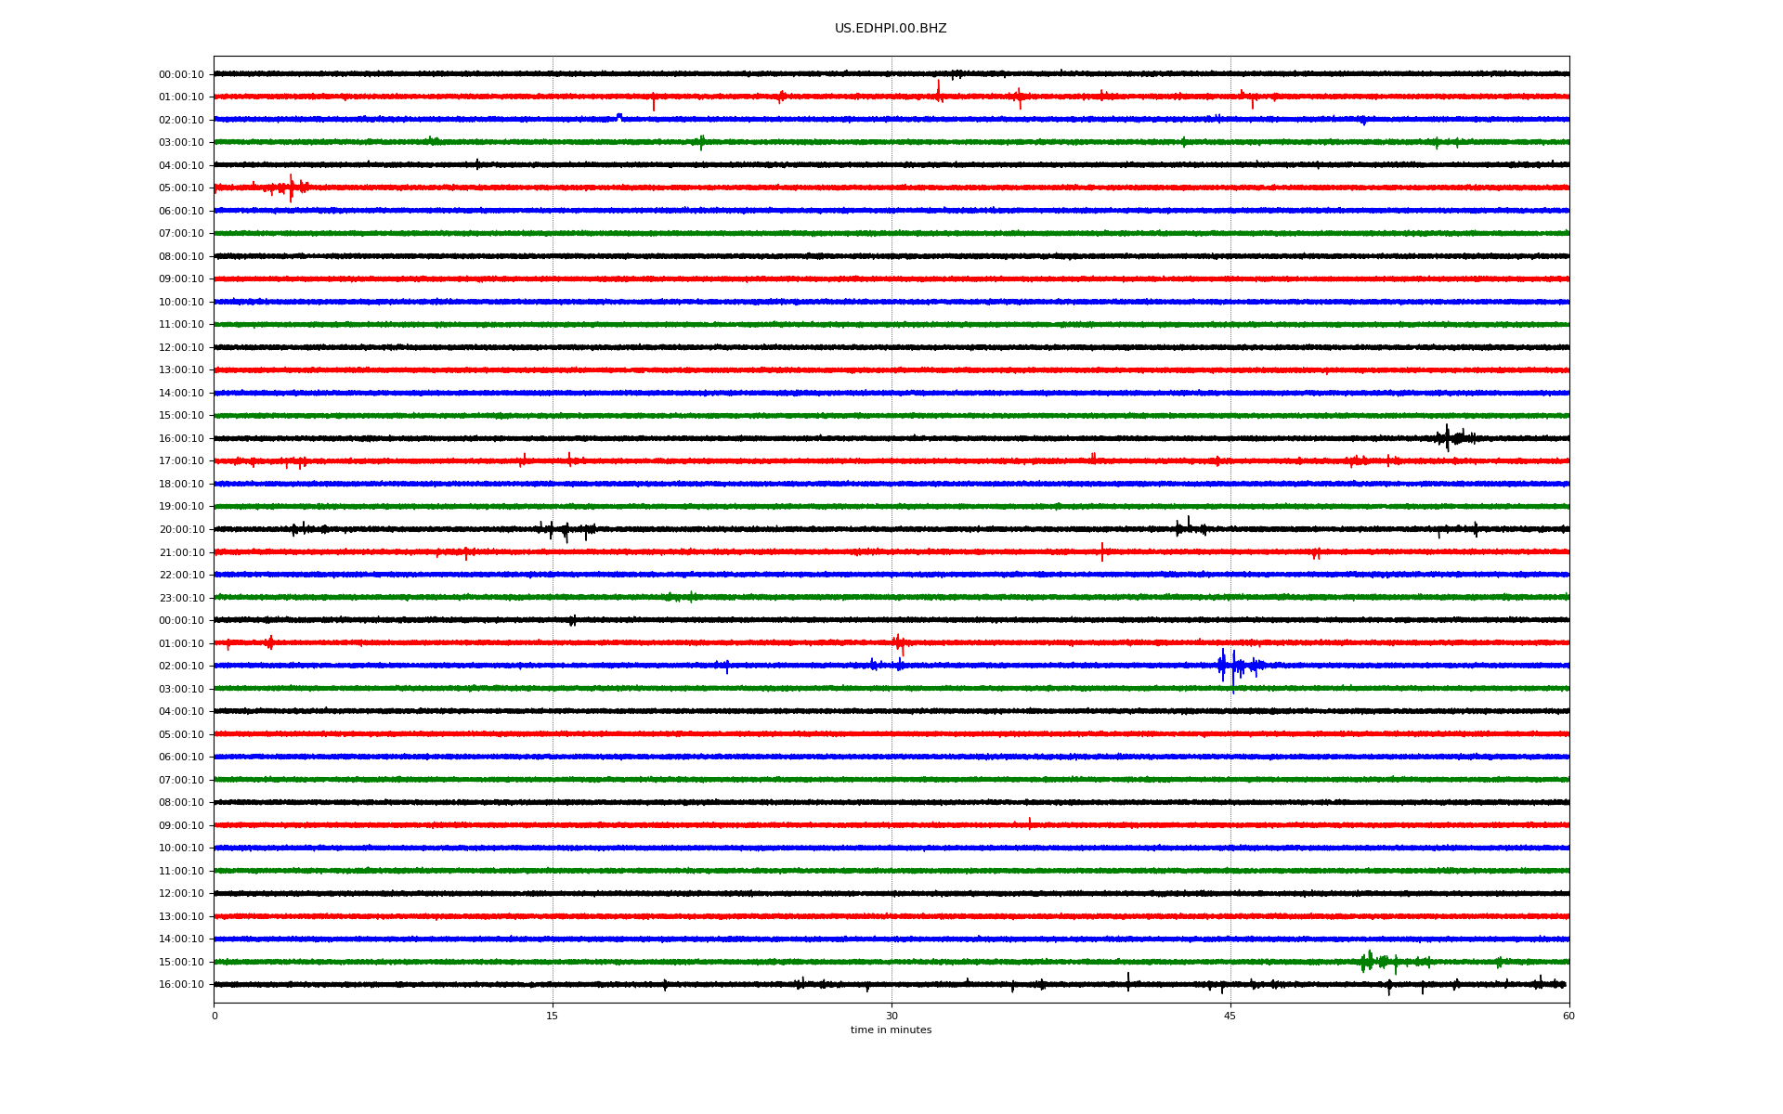
Task: Click the x-axis tick label 60
Action: (x=1568, y=1016)
